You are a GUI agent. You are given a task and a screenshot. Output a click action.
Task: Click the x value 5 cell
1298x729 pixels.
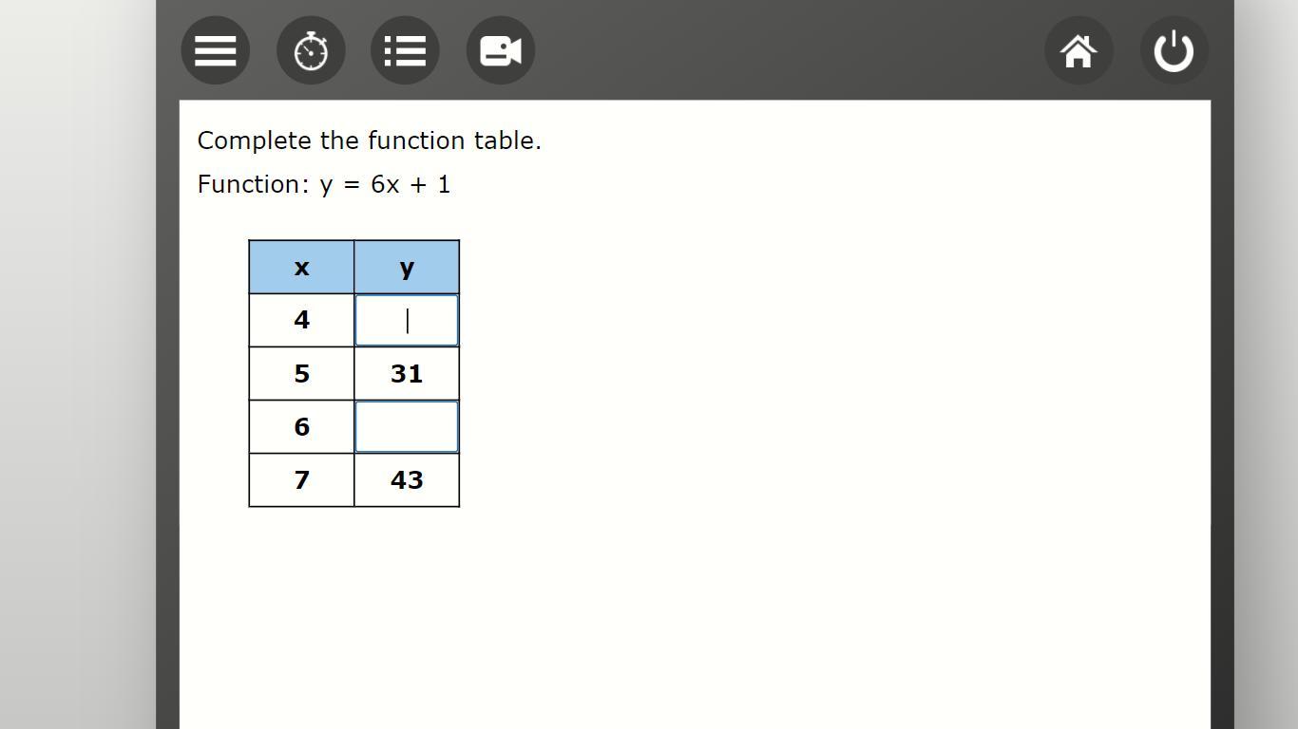(x=301, y=374)
